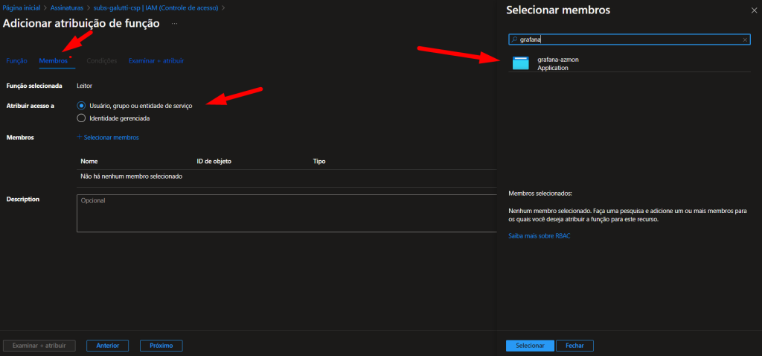This screenshot has width=762, height=356.
Task: Navigate to Página inicial in the breadcrumb
Action: pyautogui.click(x=22, y=7)
